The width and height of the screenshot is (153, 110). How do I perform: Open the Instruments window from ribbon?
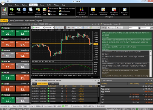click(53, 8)
